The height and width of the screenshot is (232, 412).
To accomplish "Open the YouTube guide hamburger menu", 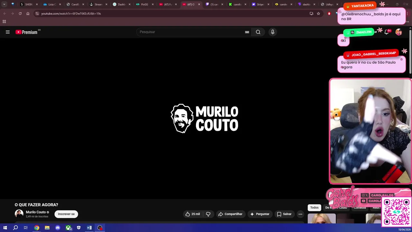I will point(8,32).
